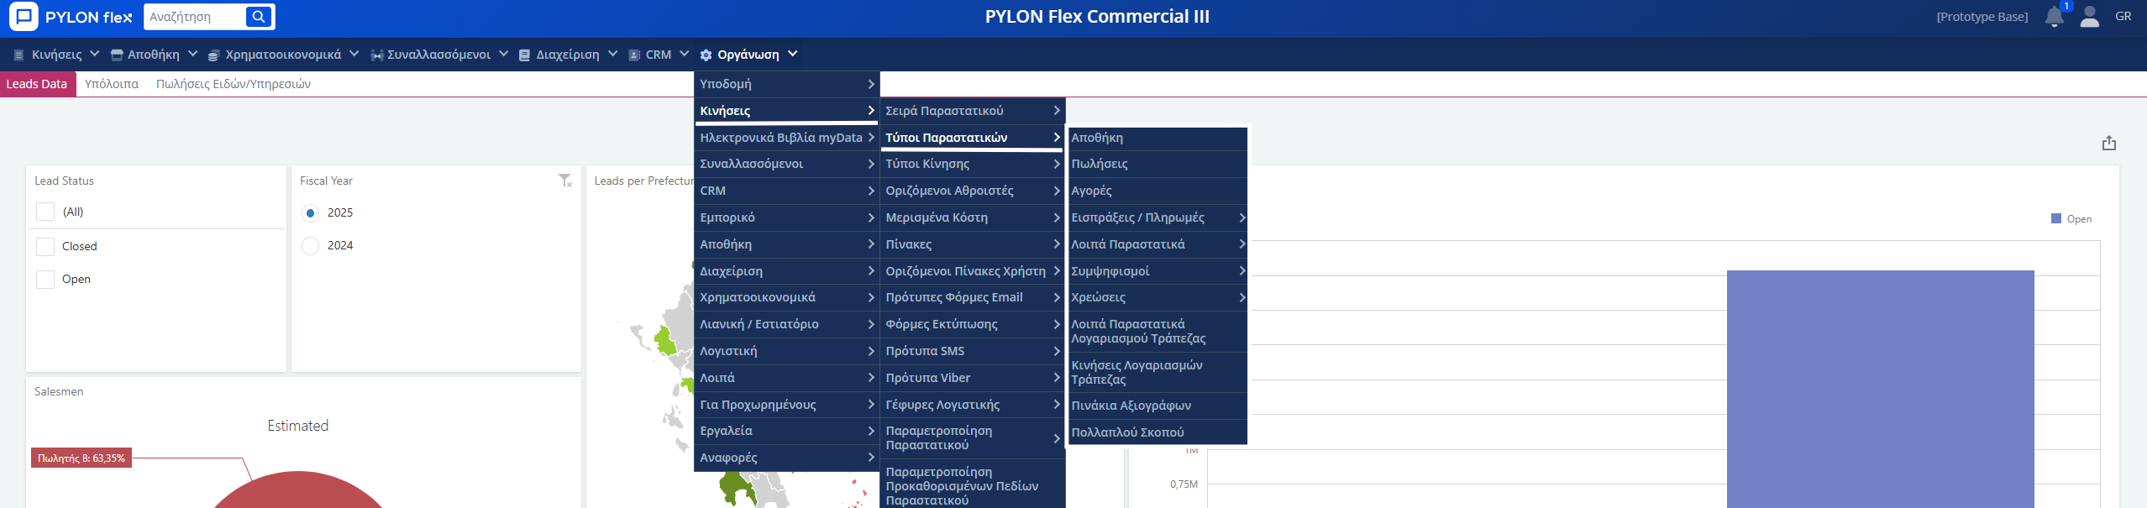Open the Πωλήσεις Ειδών/Υπηρεσιών tab
The image size is (2147, 508).
[234, 84]
